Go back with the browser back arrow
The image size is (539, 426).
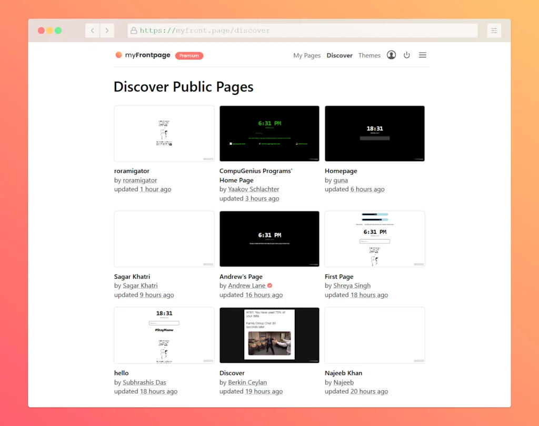[92, 31]
